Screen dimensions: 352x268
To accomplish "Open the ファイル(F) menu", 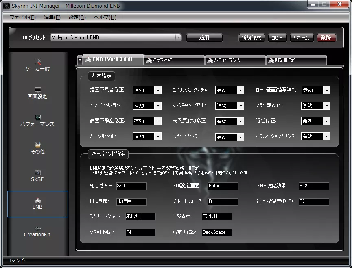I will tap(22, 17).
